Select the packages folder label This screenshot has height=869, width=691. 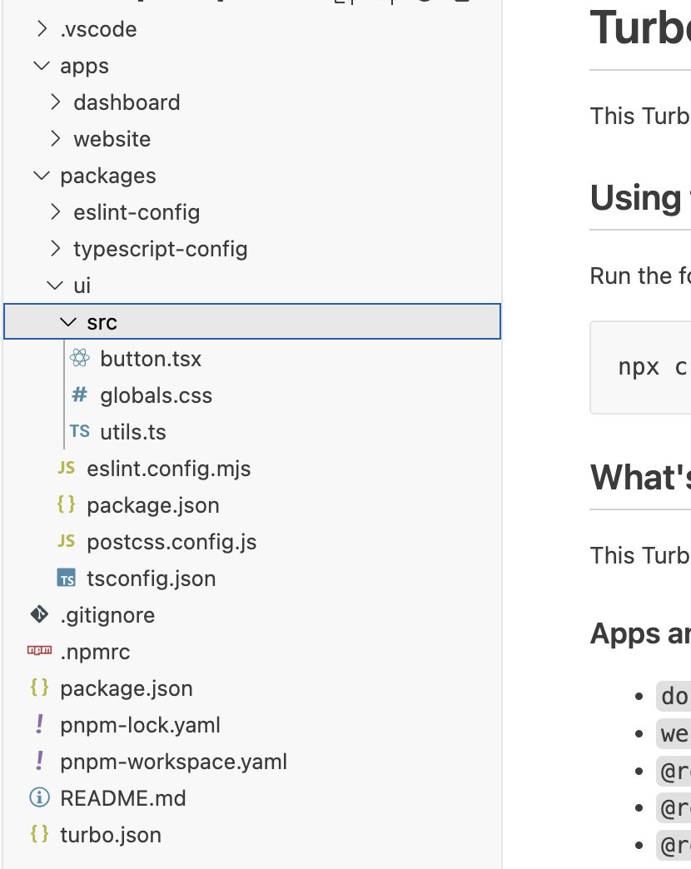(108, 176)
